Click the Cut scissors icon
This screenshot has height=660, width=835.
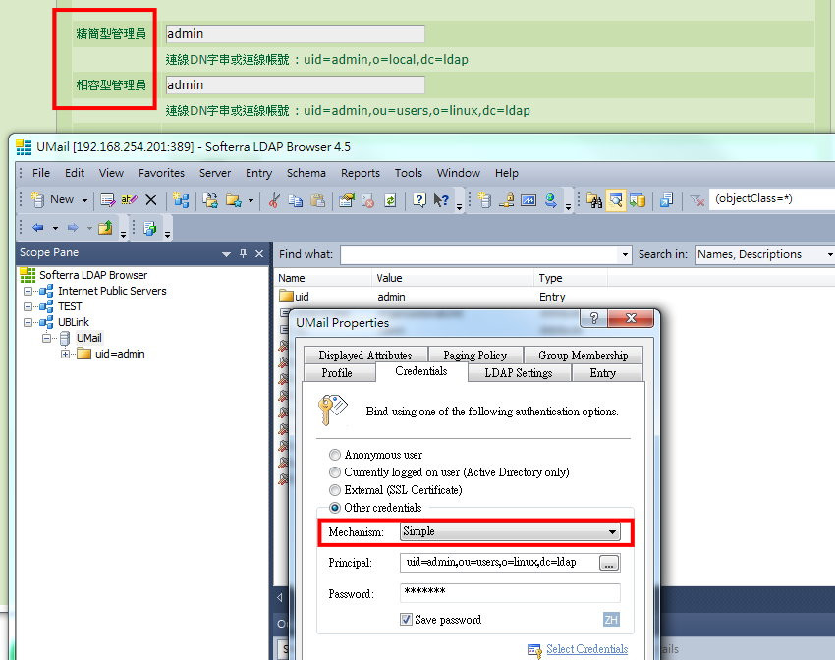click(x=274, y=200)
